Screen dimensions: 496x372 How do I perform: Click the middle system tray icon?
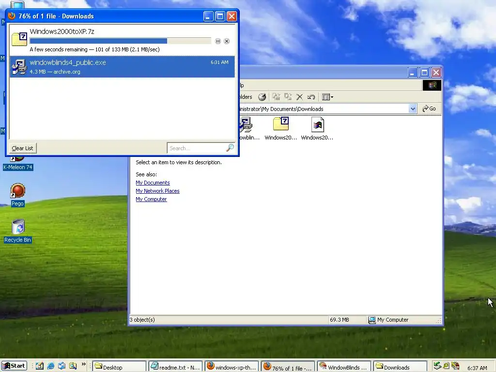(446, 366)
